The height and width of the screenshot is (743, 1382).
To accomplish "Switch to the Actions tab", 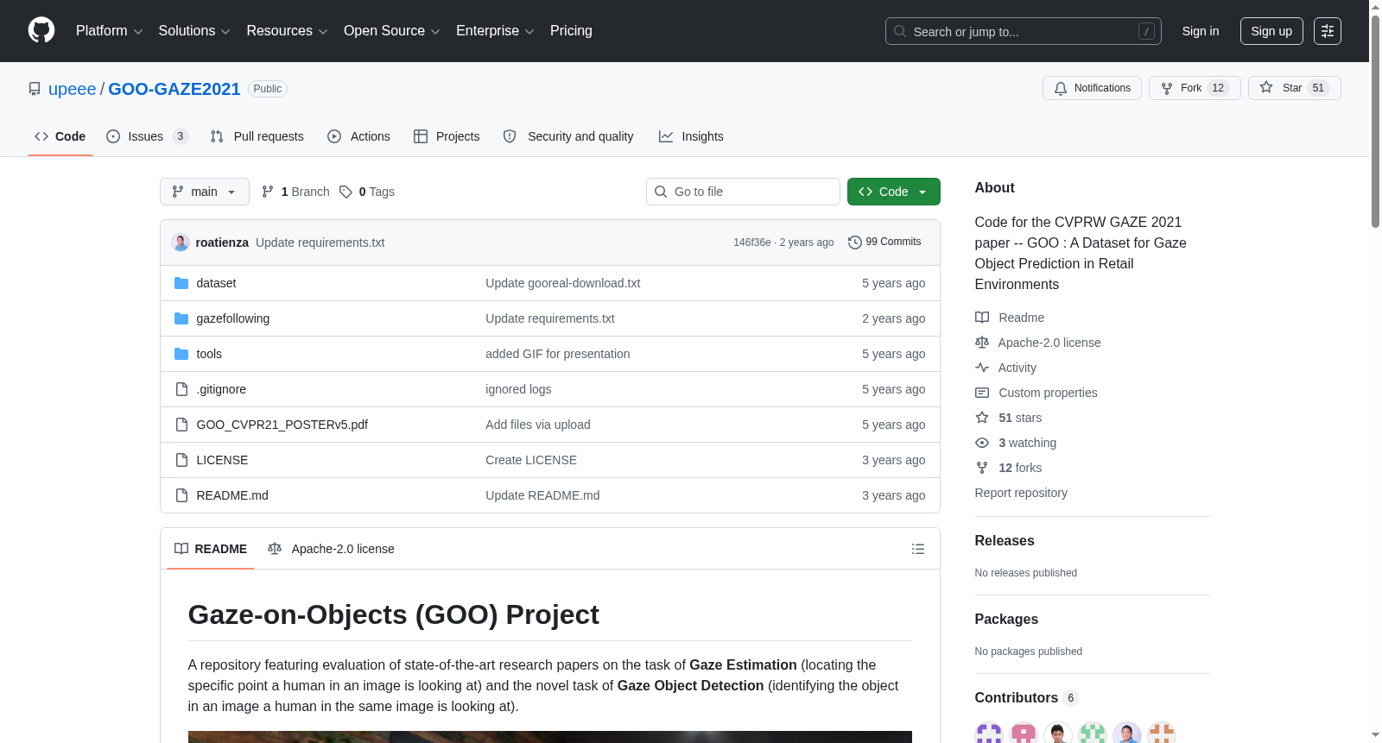I will 359,136.
